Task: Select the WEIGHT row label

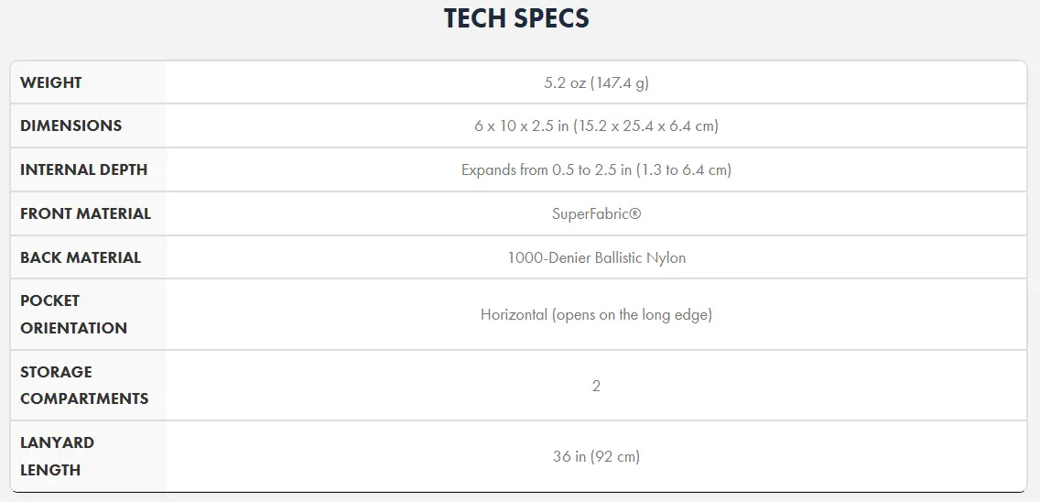Action: point(51,82)
